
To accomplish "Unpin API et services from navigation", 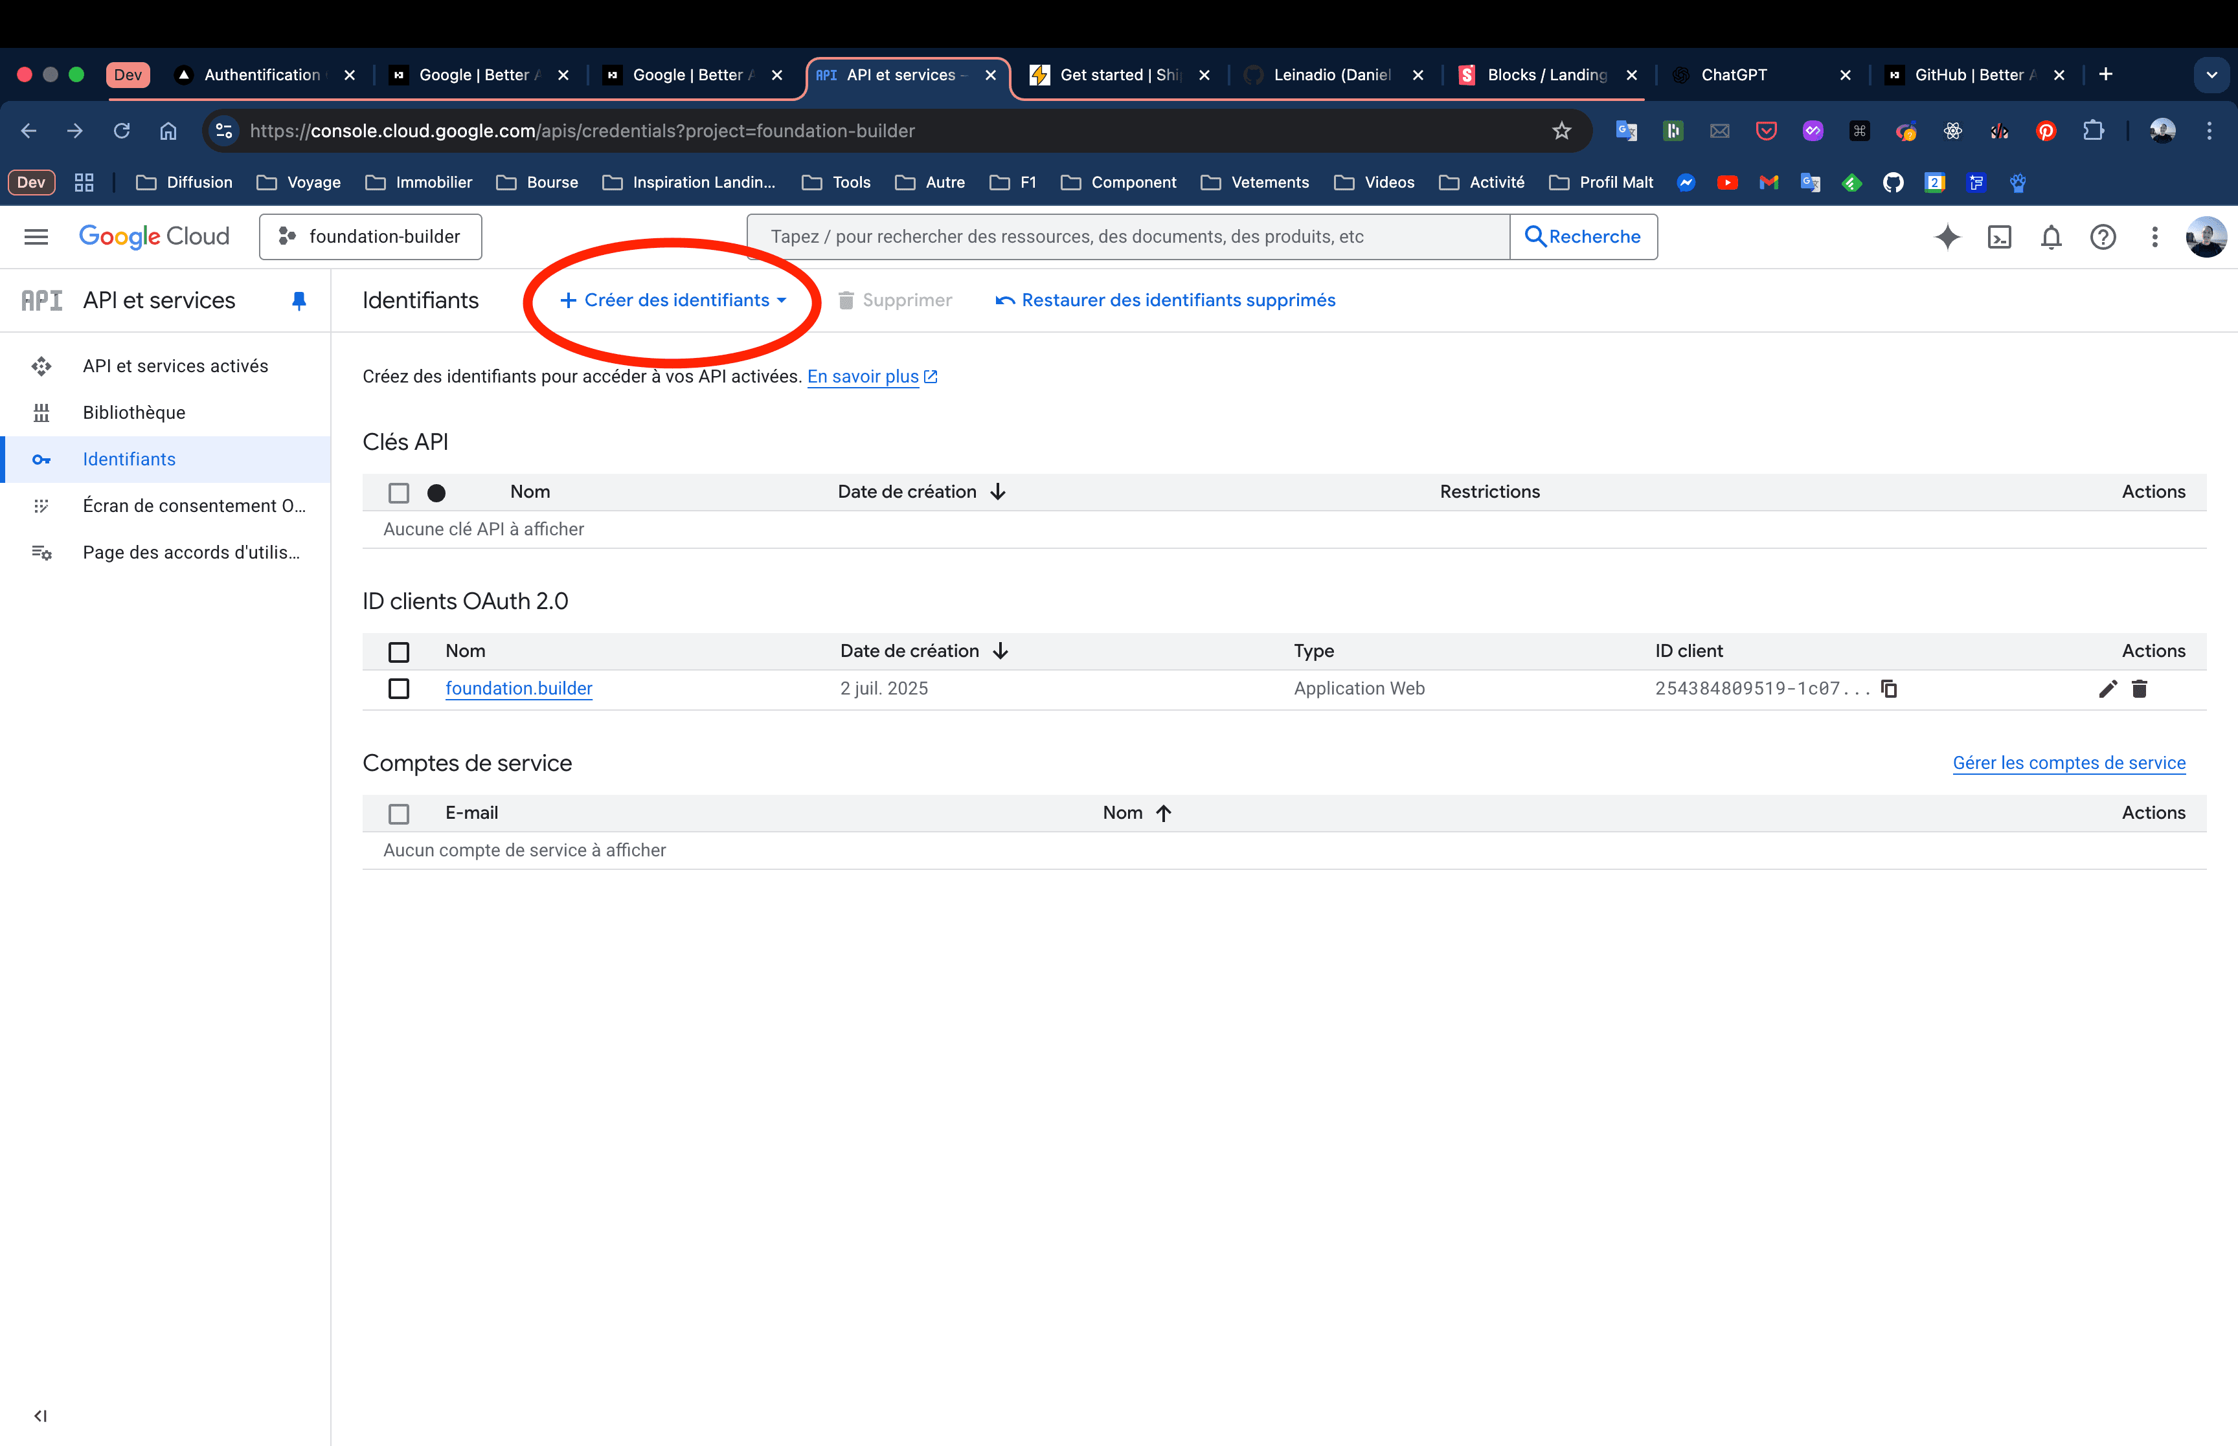I will coord(299,300).
